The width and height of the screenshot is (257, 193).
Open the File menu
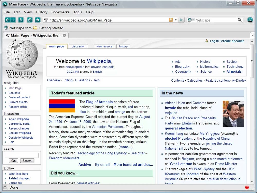tap(7, 12)
